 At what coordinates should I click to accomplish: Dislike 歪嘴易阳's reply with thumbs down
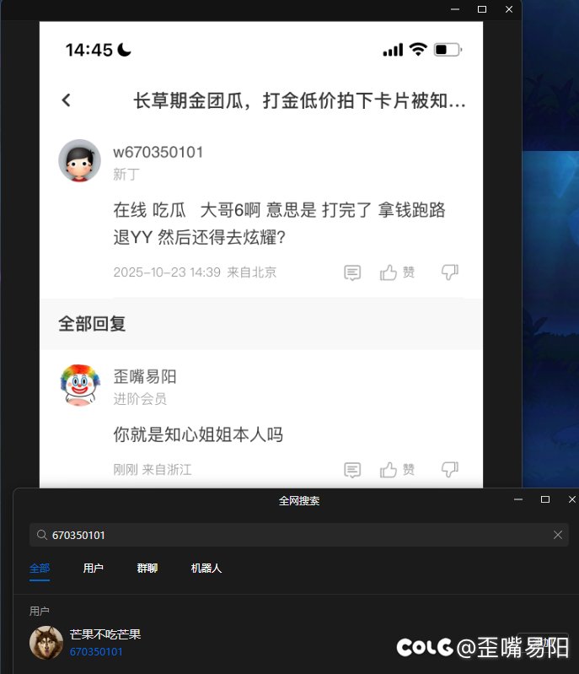click(x=450, y=470)
